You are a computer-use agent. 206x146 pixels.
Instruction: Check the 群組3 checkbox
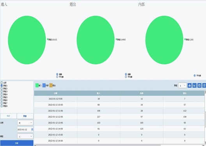[x=2, y=91]
